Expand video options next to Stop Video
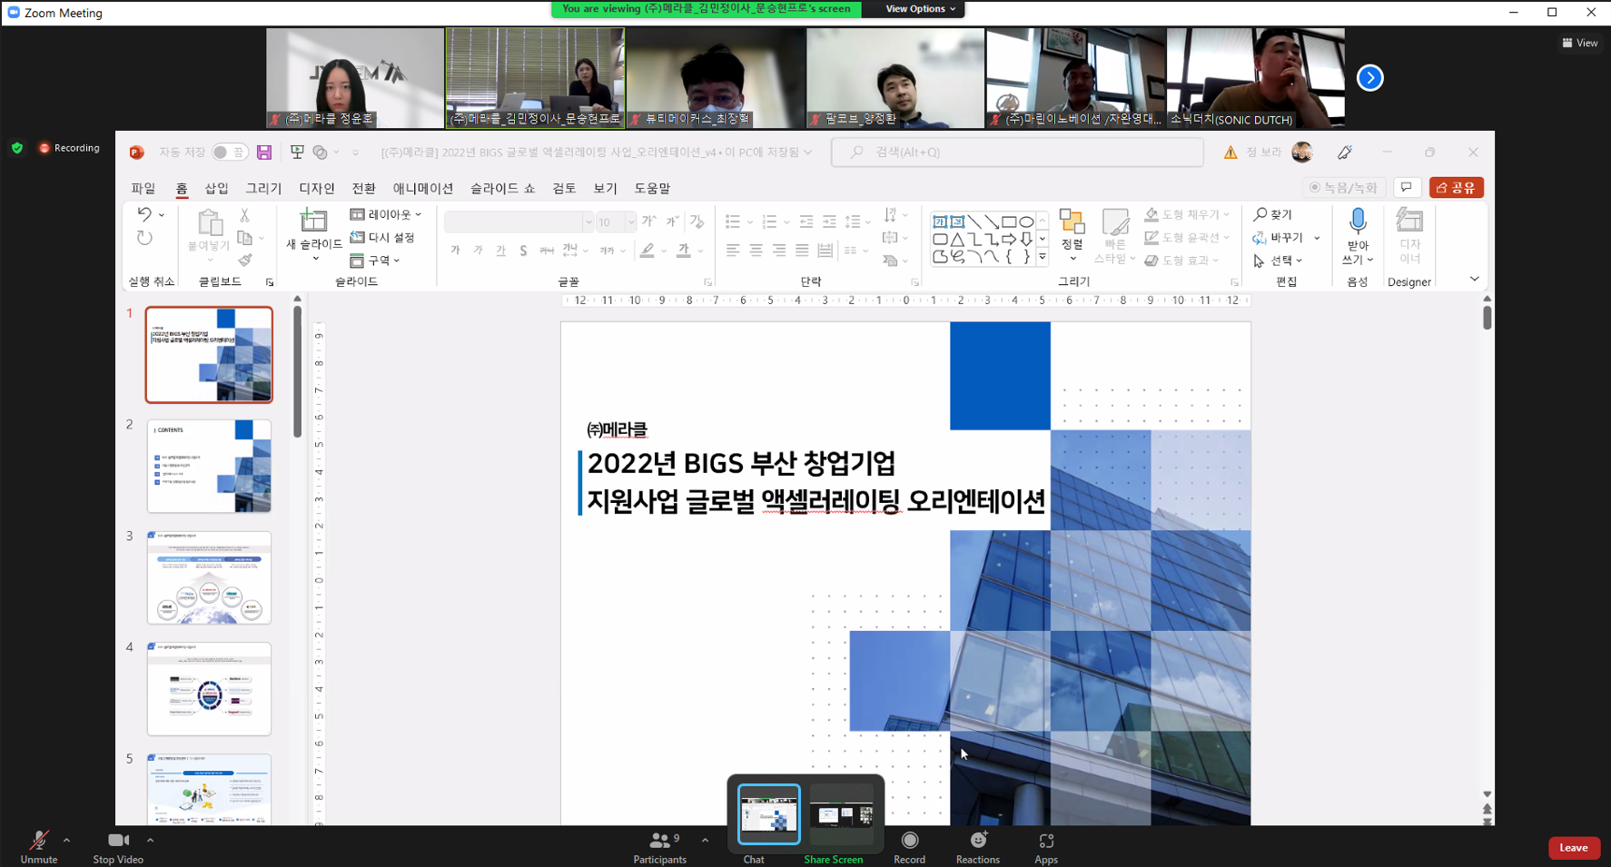 pos(150,841)
